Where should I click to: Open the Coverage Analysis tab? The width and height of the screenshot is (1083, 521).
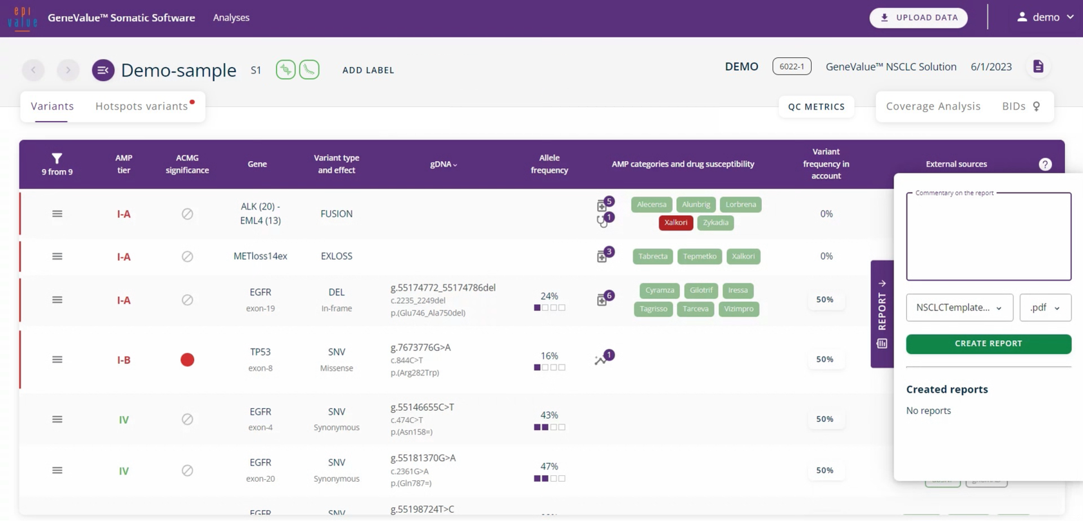(933, 106)
